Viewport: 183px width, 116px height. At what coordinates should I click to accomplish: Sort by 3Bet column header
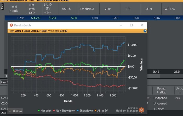(x=149, y=9)
